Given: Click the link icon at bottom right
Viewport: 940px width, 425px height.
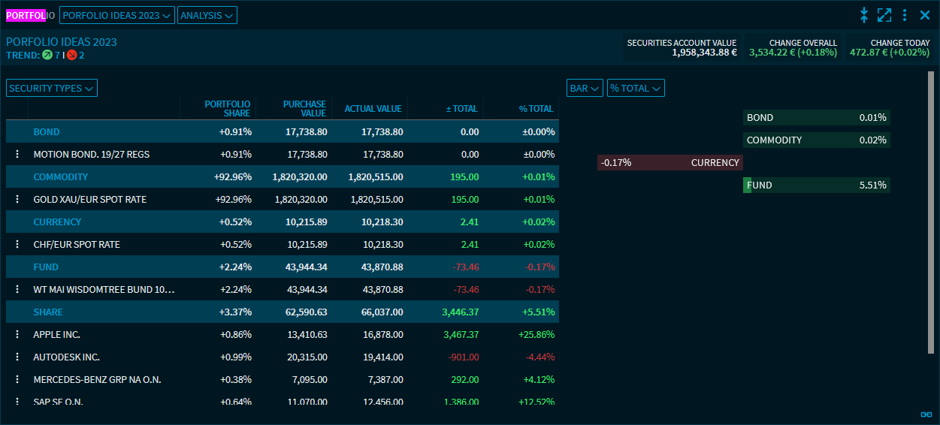Looking at the screenshot, I should click(x=926, y=414).
